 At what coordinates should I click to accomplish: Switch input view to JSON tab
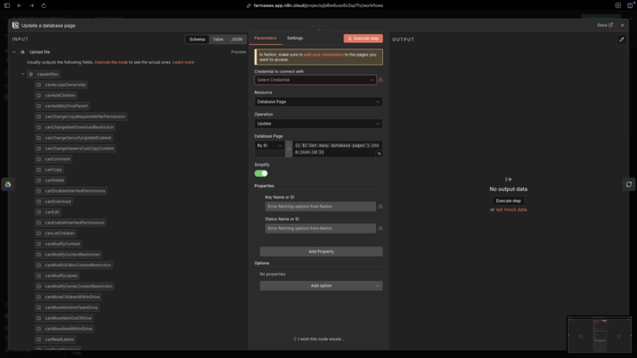point(237,39)
